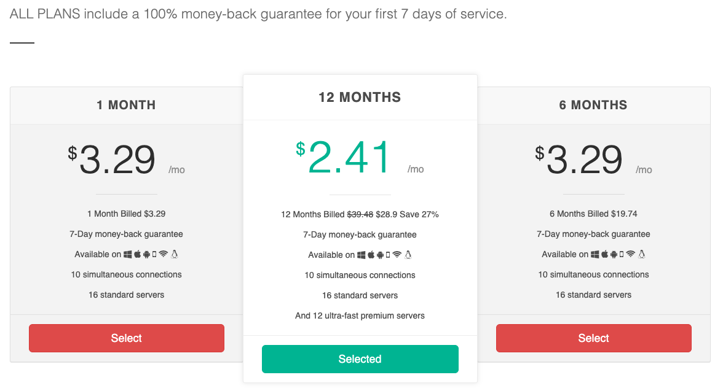Screen dimensions: 723x391
Task: Click mobile phone icon in 6 Months plan
Action: (x=622, y=254)
